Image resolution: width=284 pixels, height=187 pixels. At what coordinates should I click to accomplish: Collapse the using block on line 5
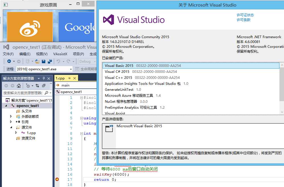(x=81, y=118)
